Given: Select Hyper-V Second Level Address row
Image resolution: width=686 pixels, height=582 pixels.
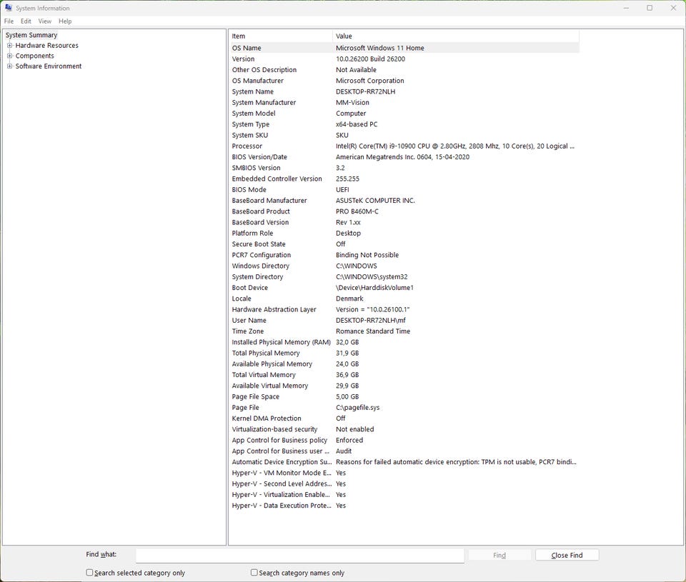Looking at the screenshot, I should click(x=404, y=484).
